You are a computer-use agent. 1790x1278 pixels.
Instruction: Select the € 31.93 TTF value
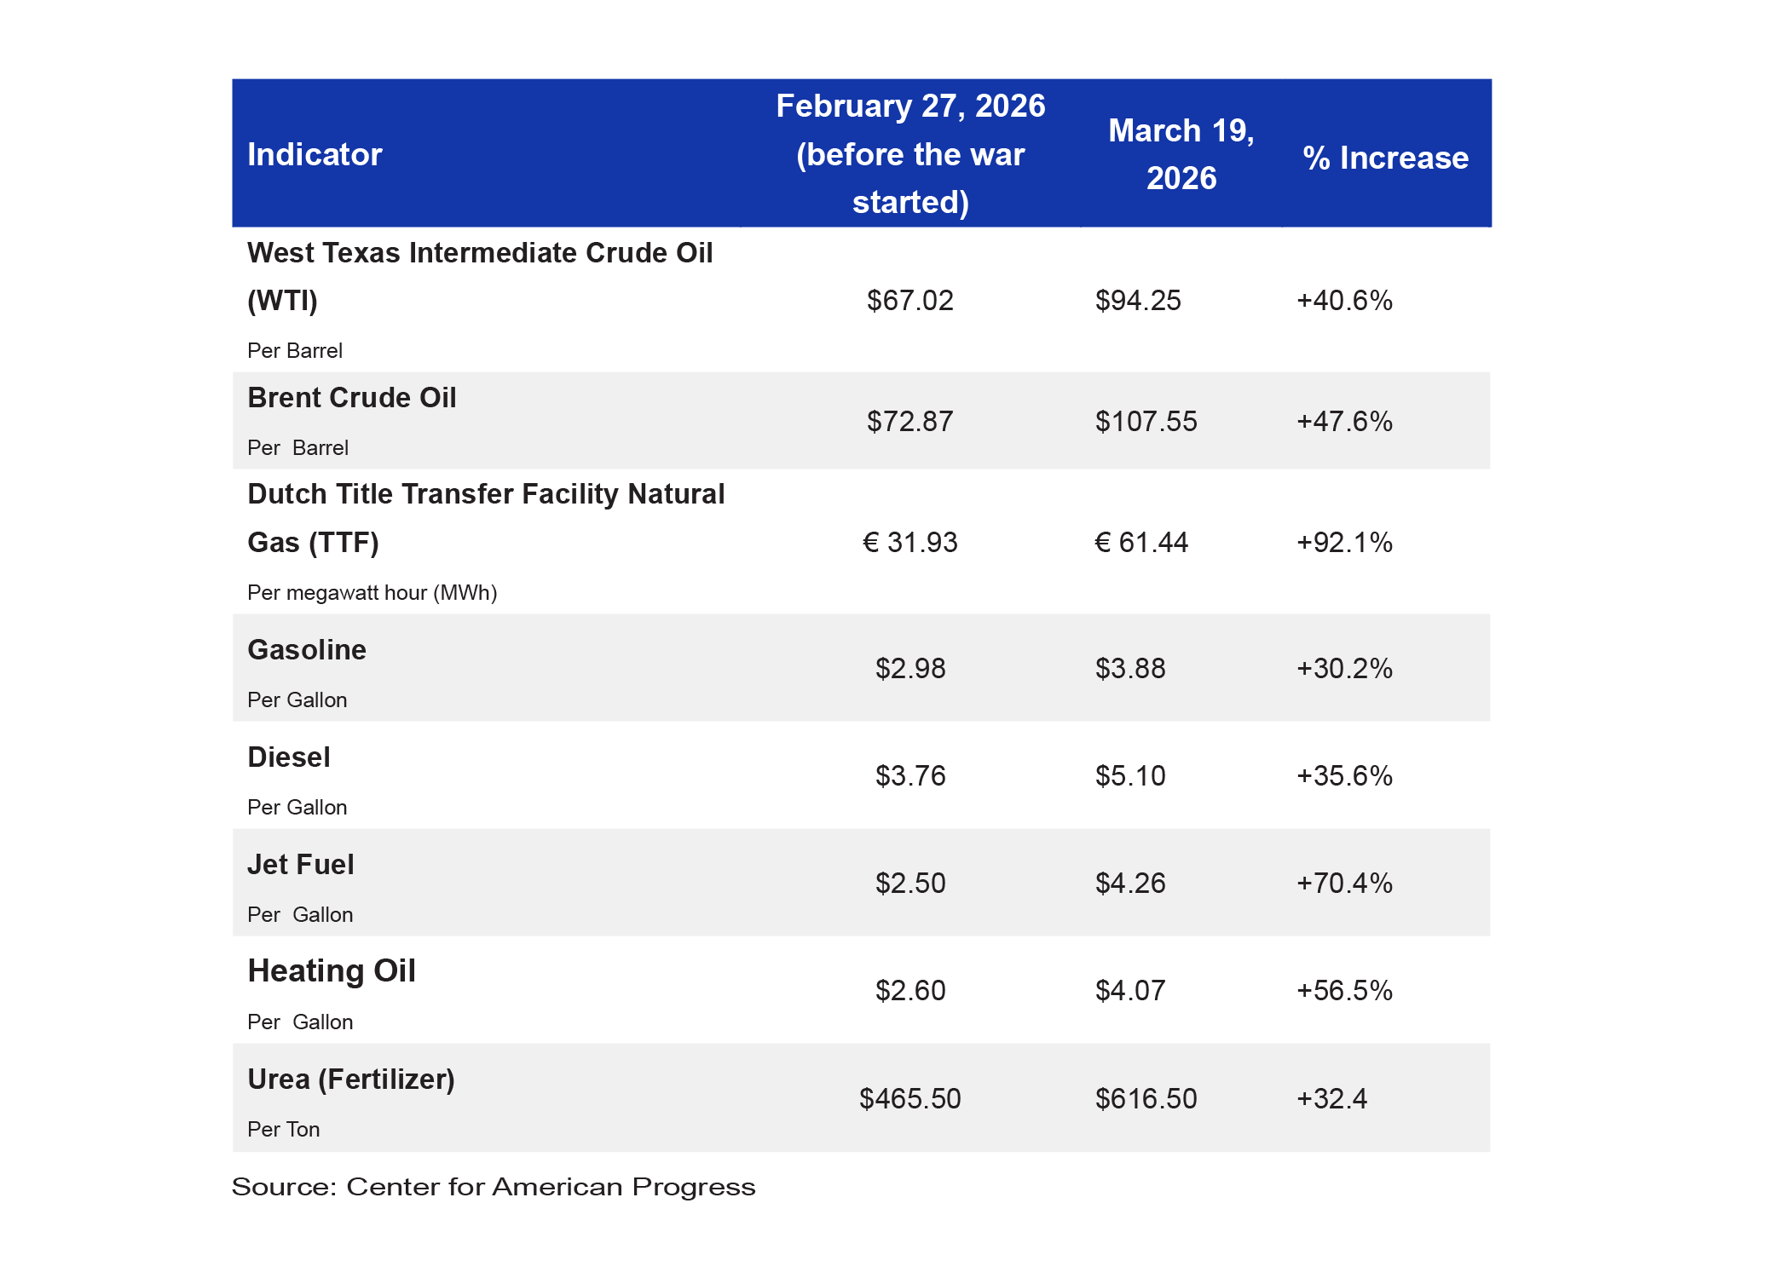coord(910,542)
